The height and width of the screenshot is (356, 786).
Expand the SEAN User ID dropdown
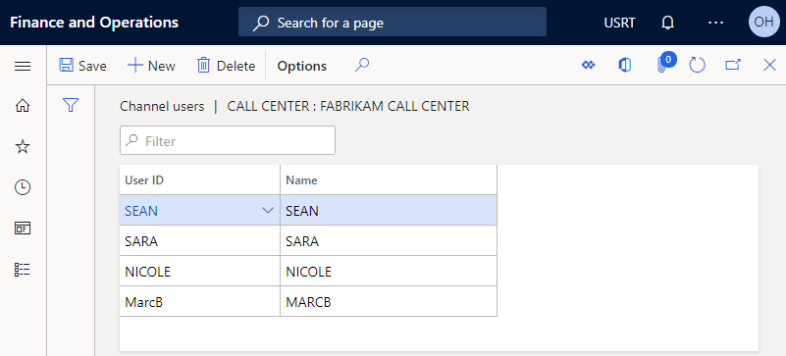pos(268,210)
